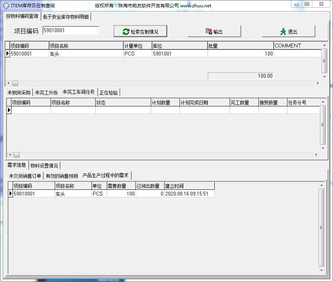This screenshot has height=282, width=333.
Task: Click row indicator arrow of top grid
Action: coord(7,54)
